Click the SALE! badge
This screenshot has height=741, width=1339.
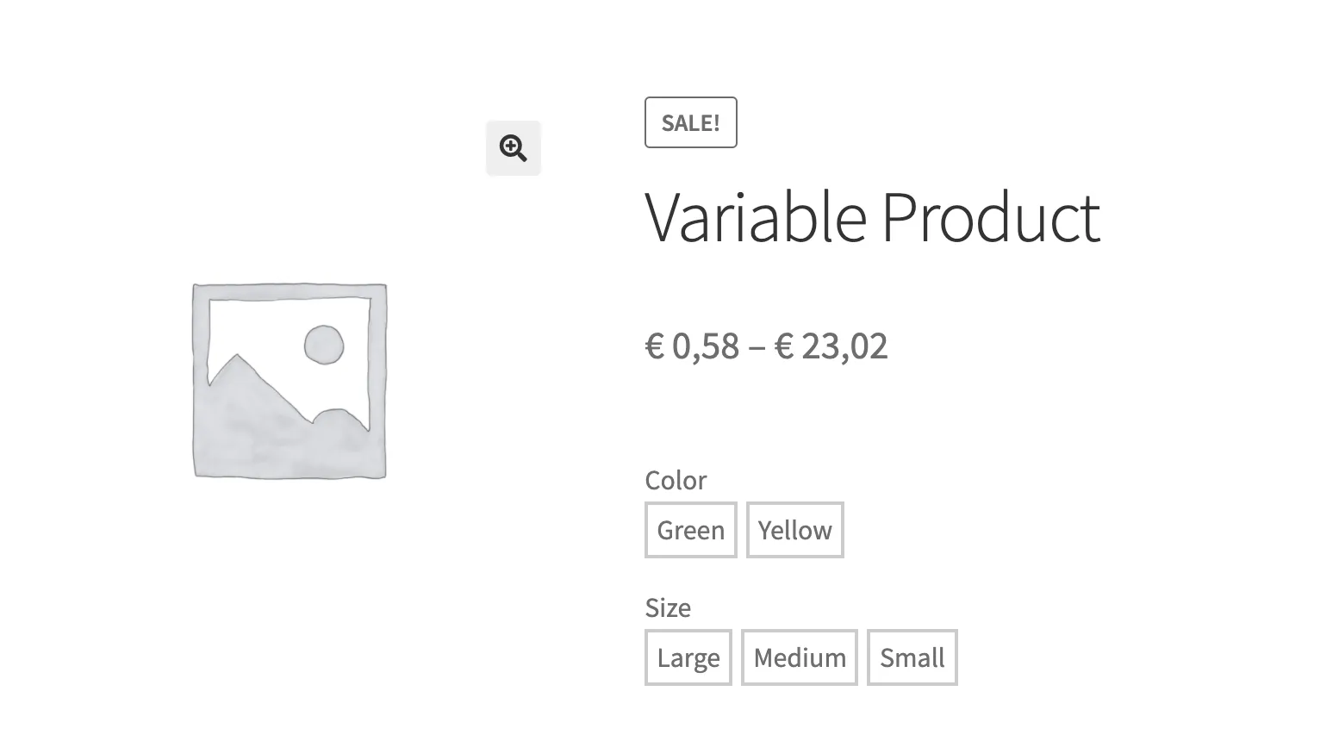(690, 122)
